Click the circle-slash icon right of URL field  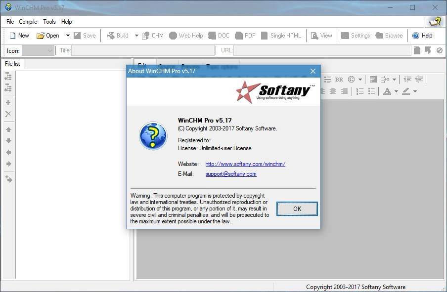[x=439, y=50]
